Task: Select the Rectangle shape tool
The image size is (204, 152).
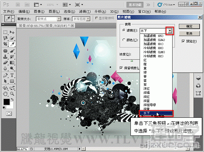Action: point(12,81)
